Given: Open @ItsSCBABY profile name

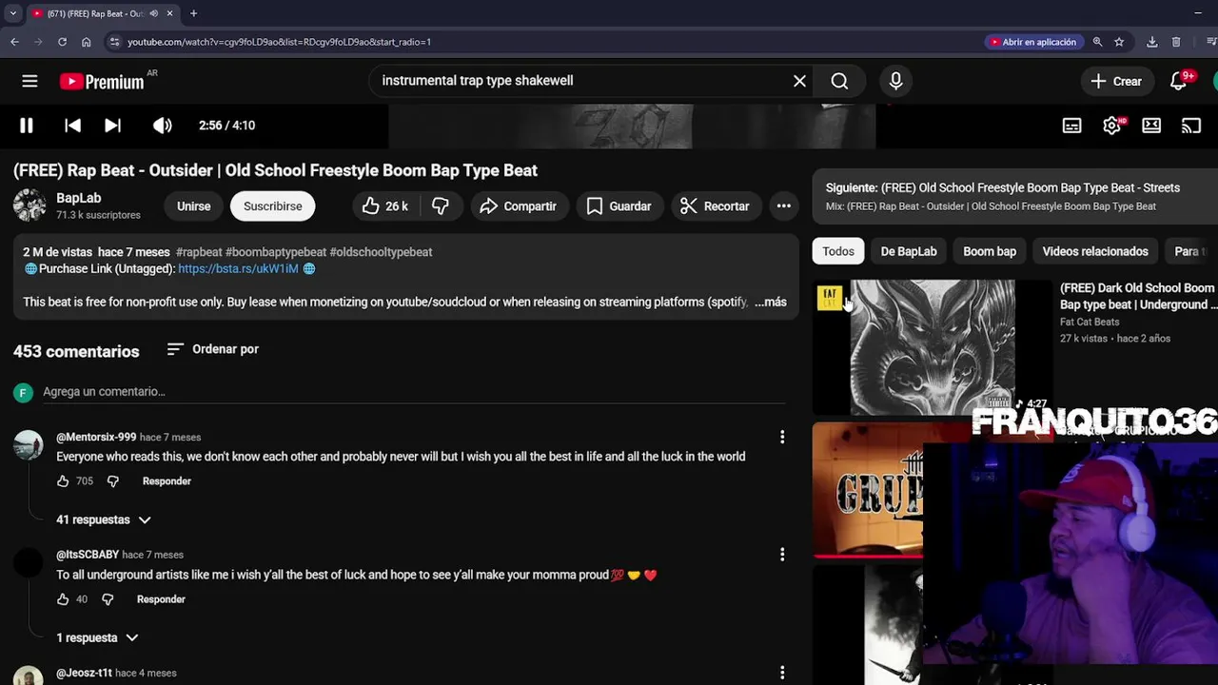Looking at the screenshot, I should coord(88,555).
